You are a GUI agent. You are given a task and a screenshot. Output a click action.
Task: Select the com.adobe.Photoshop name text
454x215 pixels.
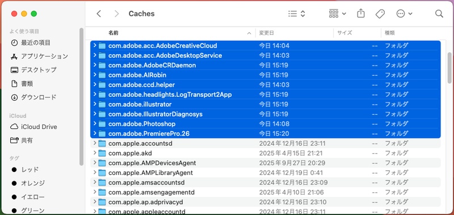pos(142,124)
